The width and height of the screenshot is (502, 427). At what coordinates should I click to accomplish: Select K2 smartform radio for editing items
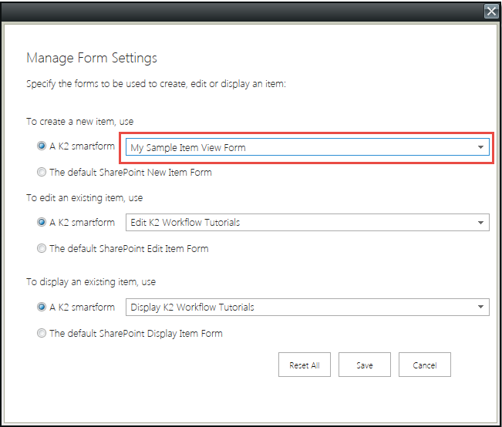[42, 223]
